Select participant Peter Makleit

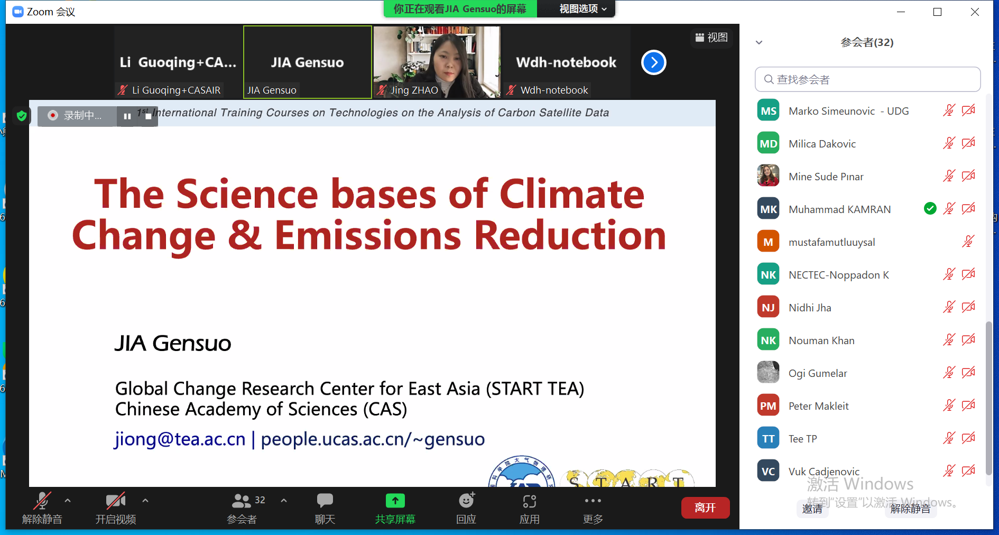click(867, 406)
